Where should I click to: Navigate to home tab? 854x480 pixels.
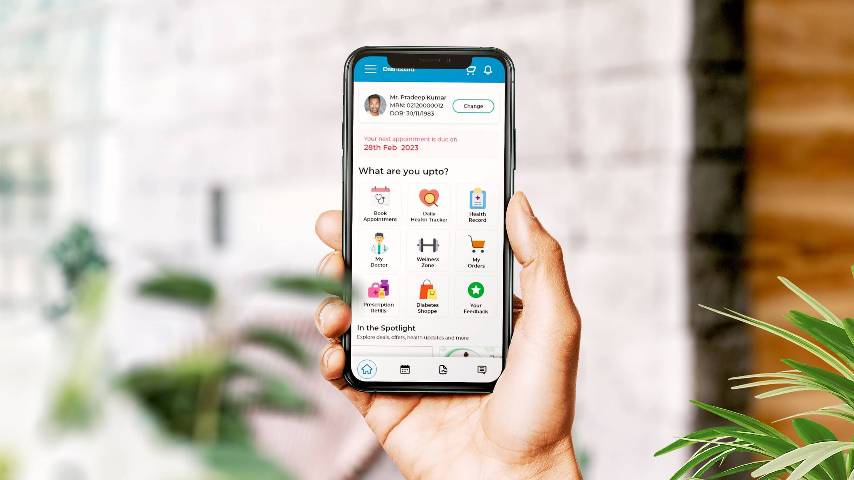click(x=366, y=370)
